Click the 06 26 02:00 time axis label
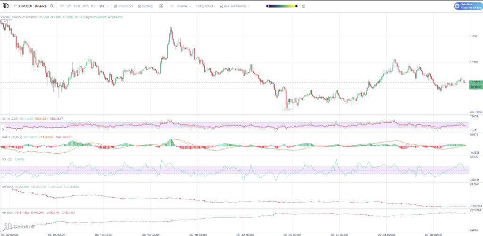 click(291, 234)
